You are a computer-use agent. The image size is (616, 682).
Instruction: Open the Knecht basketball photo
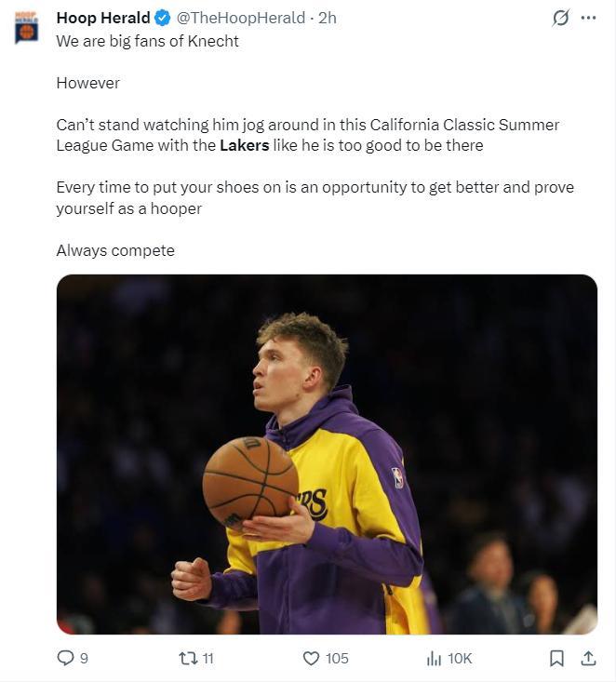coord(327,454)
